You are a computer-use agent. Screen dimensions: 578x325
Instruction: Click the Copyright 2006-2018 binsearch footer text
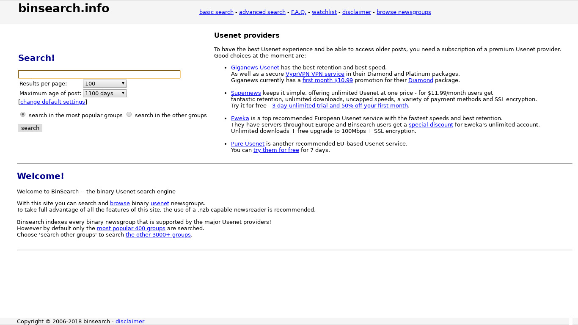(63, 322)
